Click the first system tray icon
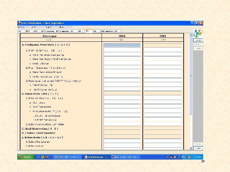Viewport: 230px width, 172px height. coord(167,157)
